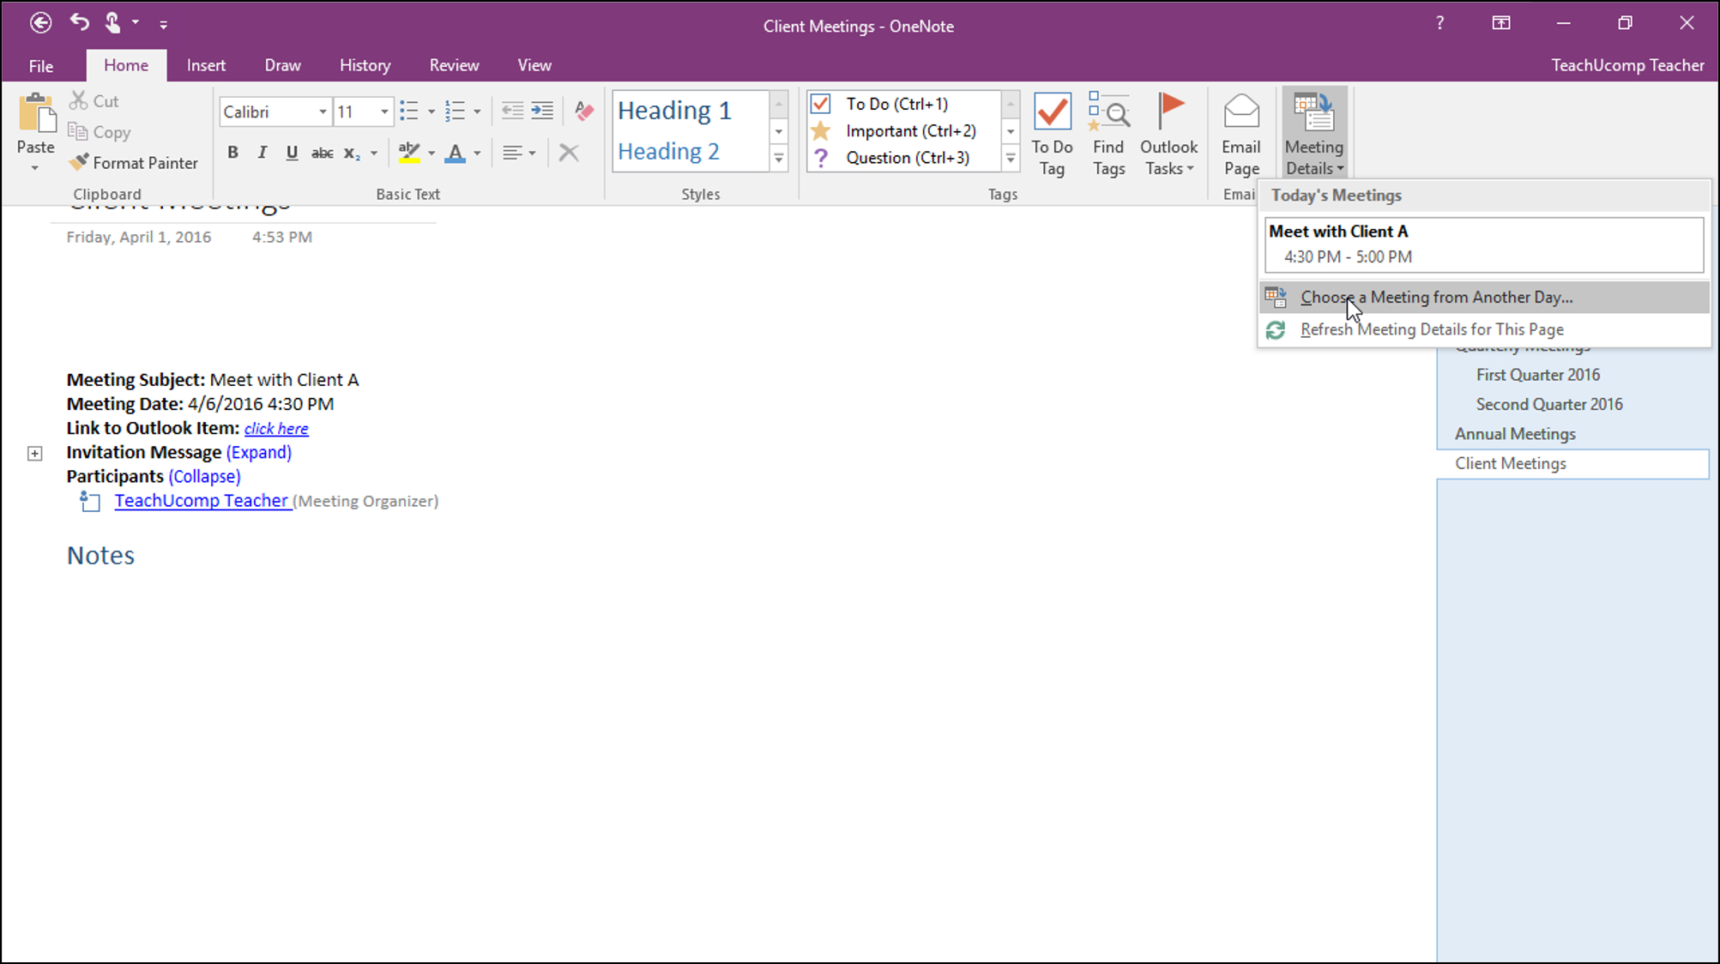Select Second Quarter 2016 notebook section
Viewport: 1720px width, 964px height.
coord(1548,404)
